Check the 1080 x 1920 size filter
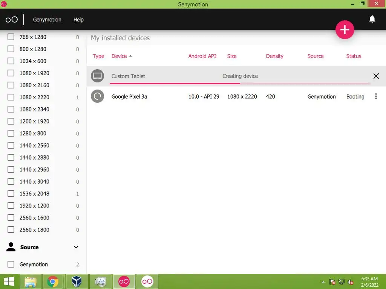The image size is (386, 289). (11, 73)
